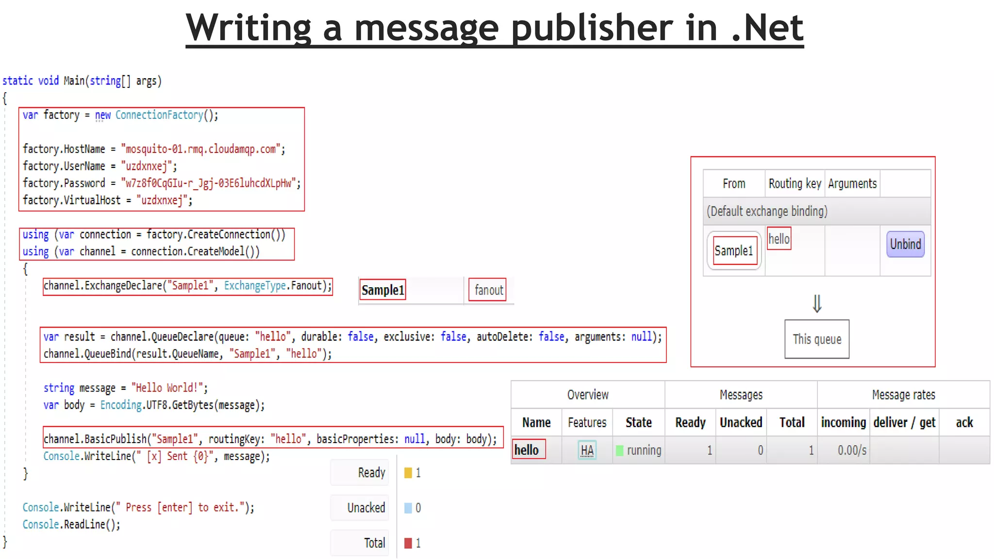Viewport: 994px width, 559px height.
Task: Click the static void Main signature
Action: click(x=82, y=81)
